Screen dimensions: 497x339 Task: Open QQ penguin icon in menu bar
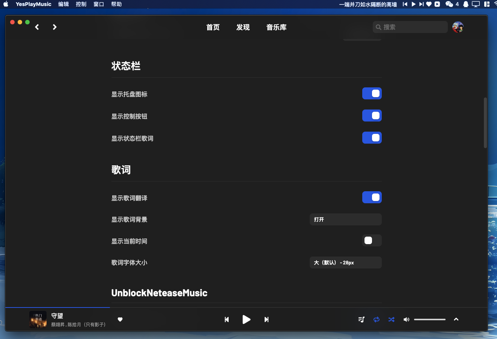click(466, 4)
